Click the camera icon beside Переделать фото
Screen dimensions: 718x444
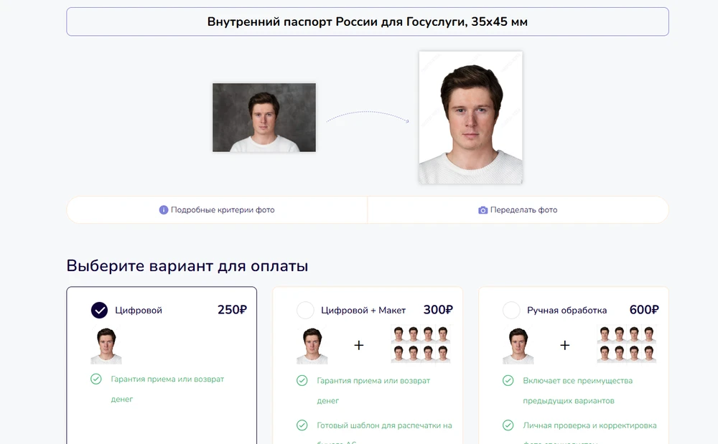[x=482, y=210]
